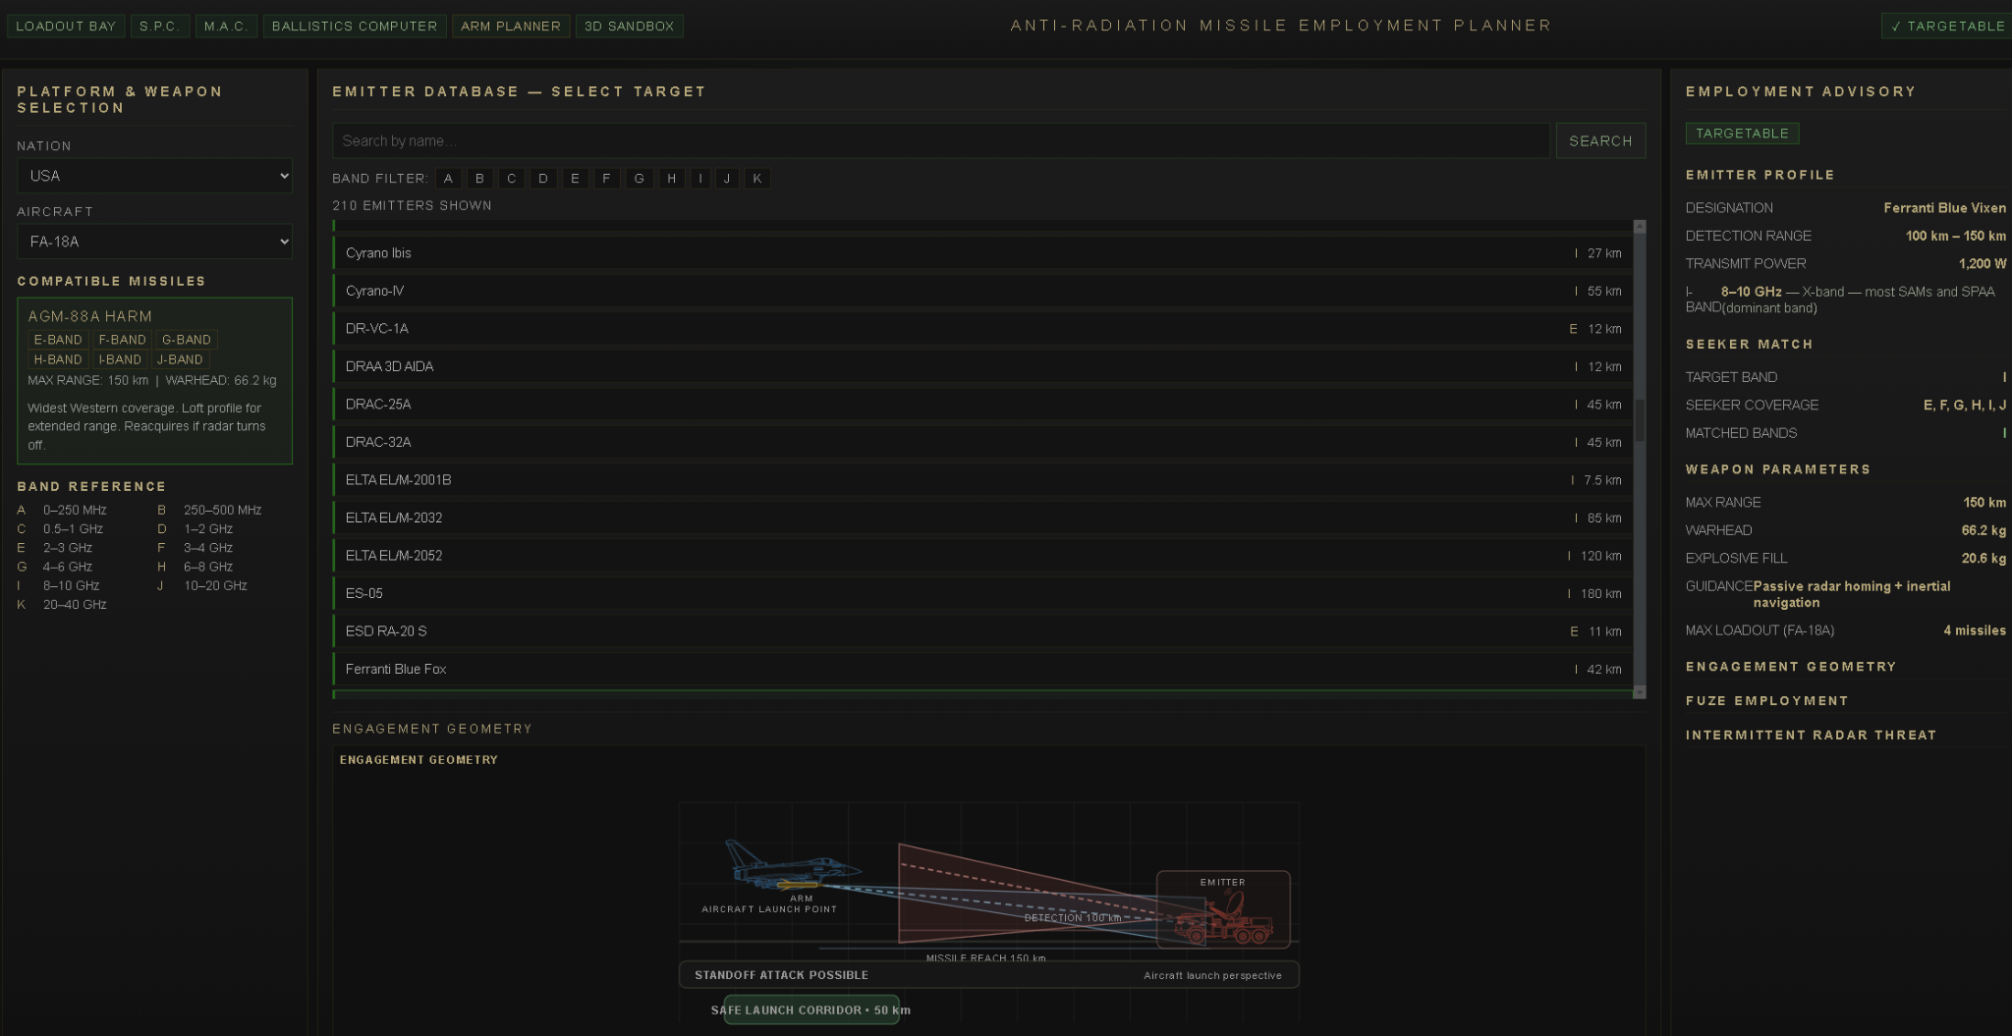The height and width of the screenshot is (1036, 2012).
Task: Select the ELTA EL/M-2032 emitter
Action: pyautogui.click(x=982, y=518)
